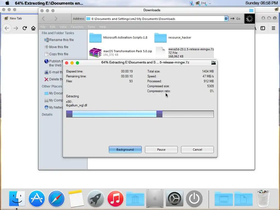
Task: Click network icon in menu bar tray
Action: click(191, 3)
